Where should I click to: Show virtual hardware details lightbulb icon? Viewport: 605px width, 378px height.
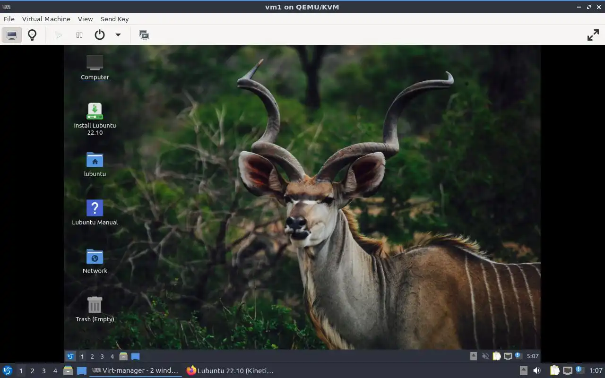click(x=32, y=35)
